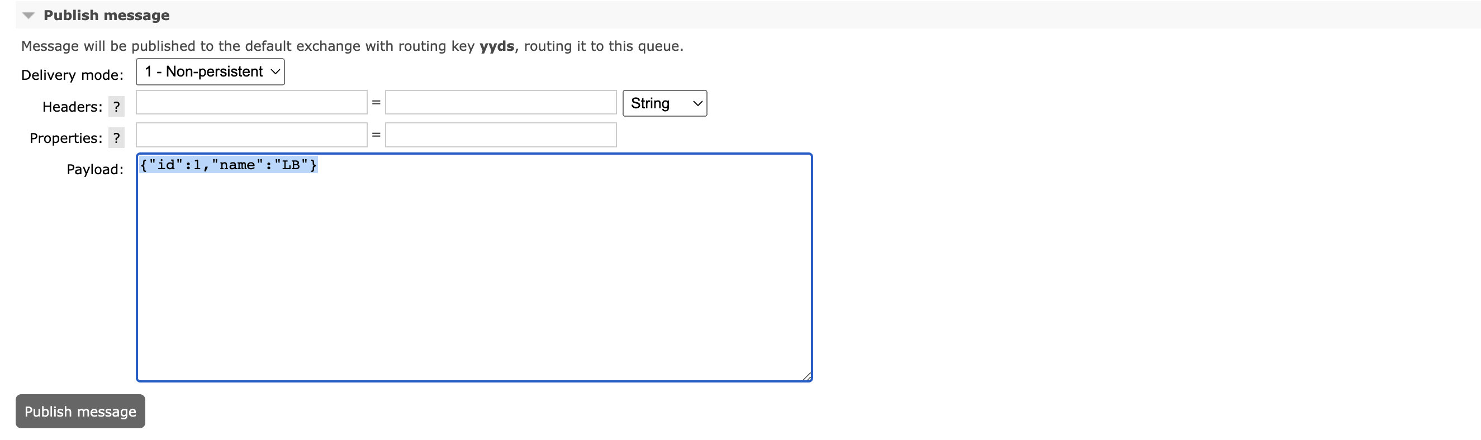Image resolution: width=1481 pixels, height=440 pixels.
Task: Collapse the Publish message section triangle
Action: 28,16
